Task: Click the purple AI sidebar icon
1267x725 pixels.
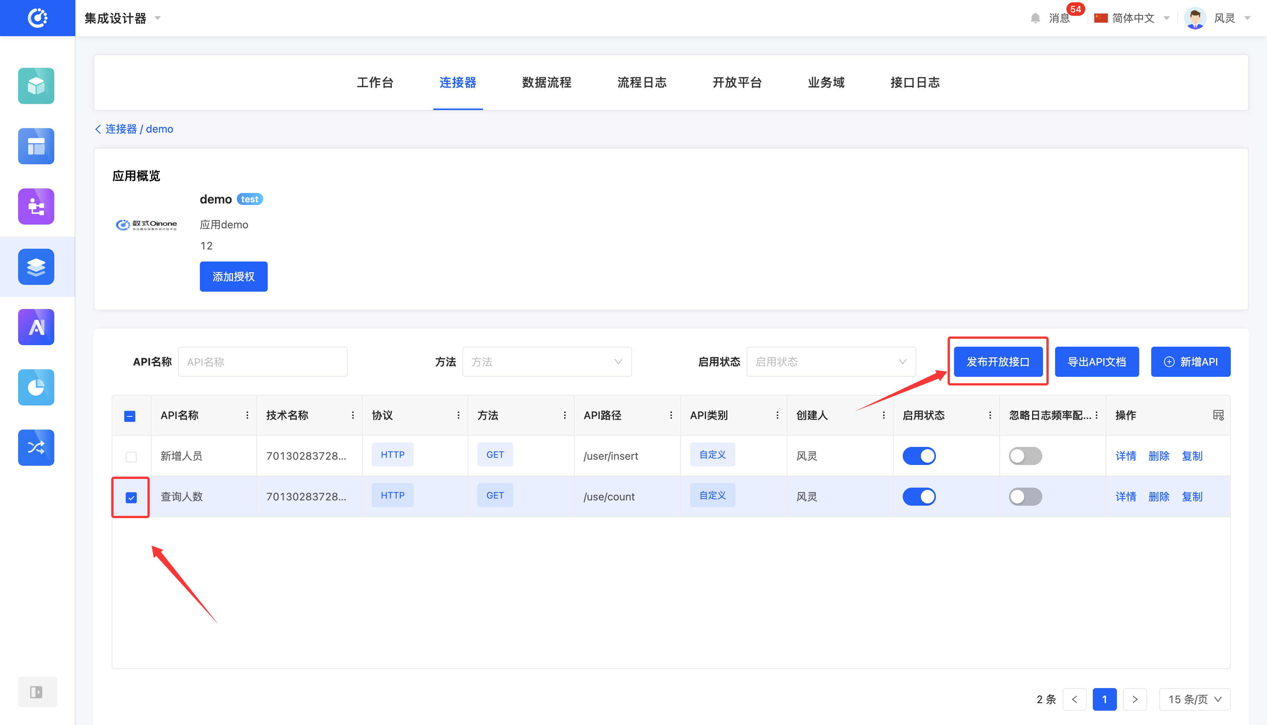Action: (x=36, y=327)
